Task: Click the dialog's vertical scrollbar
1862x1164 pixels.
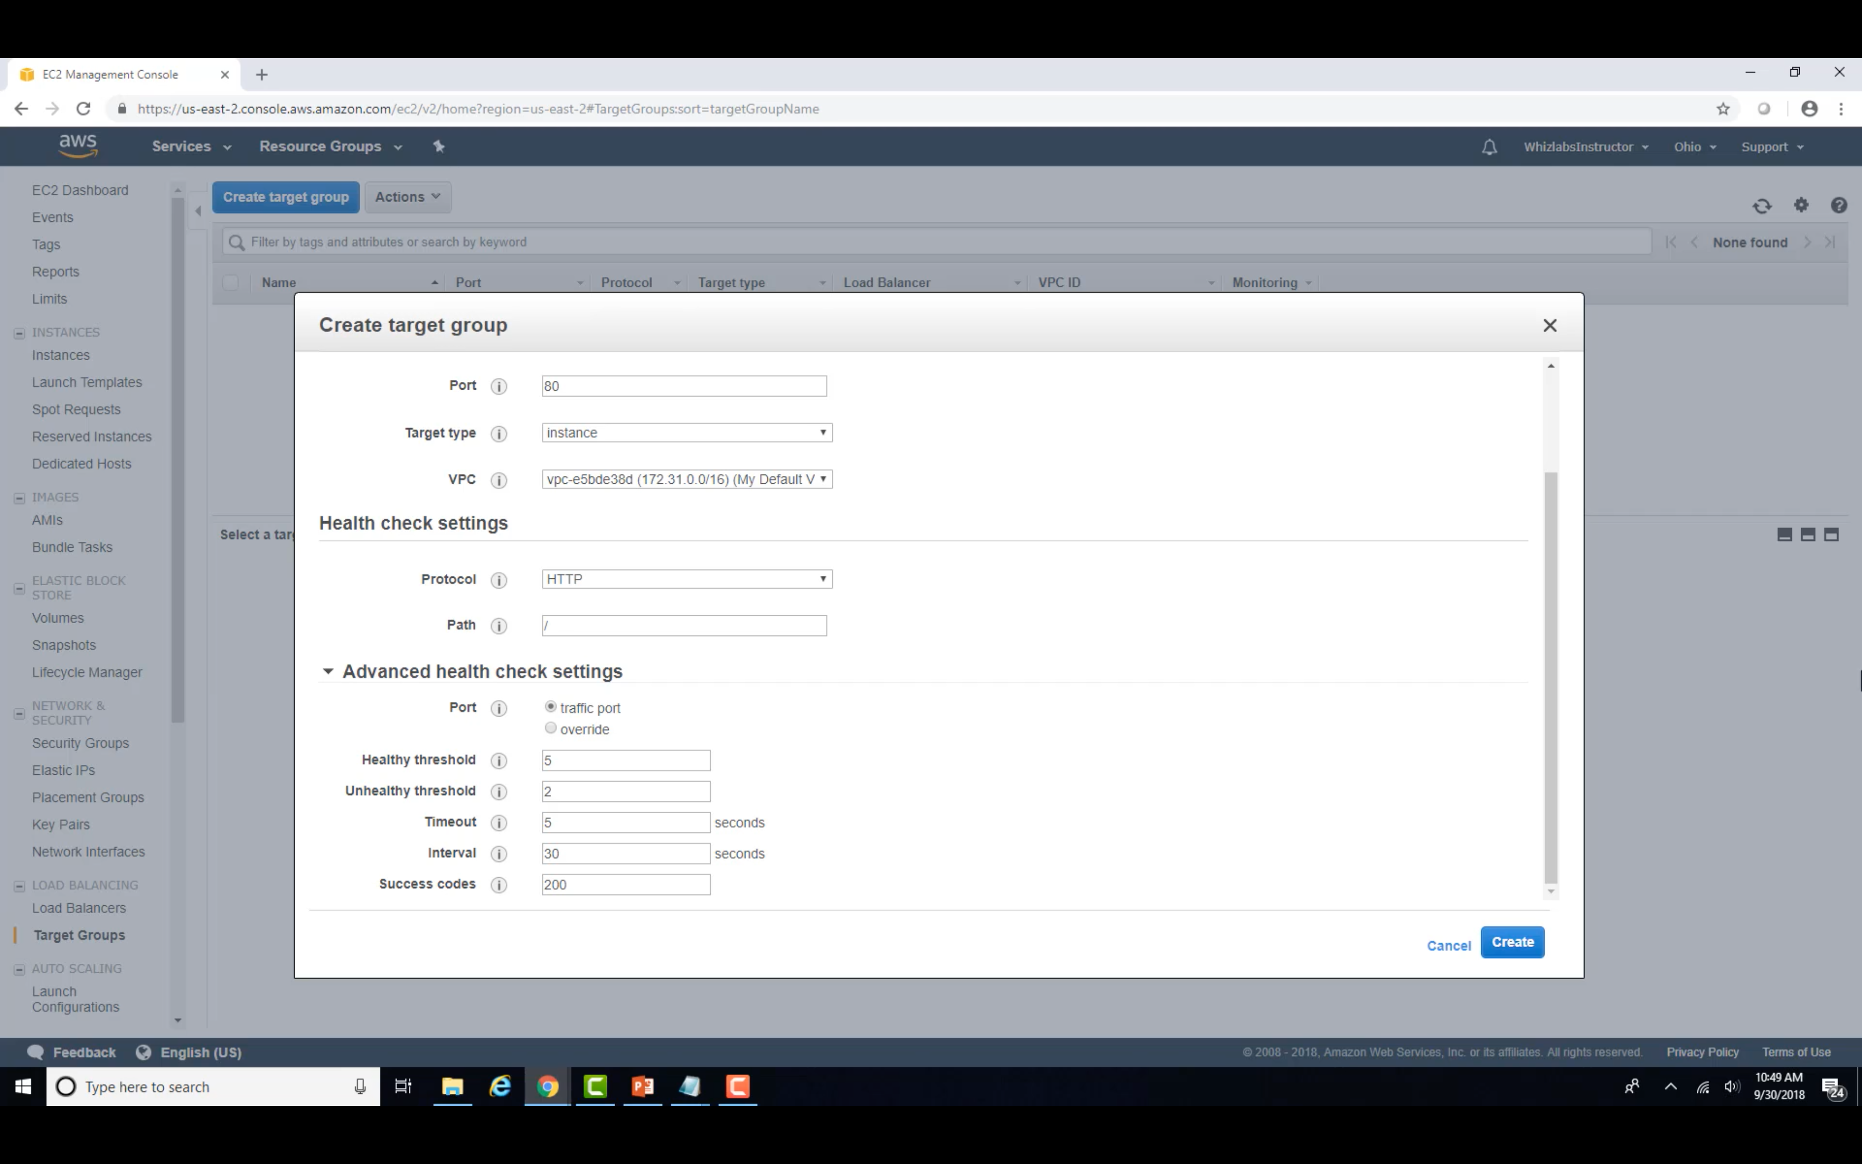Action: pyautogui.click(x=1550, y=678)
